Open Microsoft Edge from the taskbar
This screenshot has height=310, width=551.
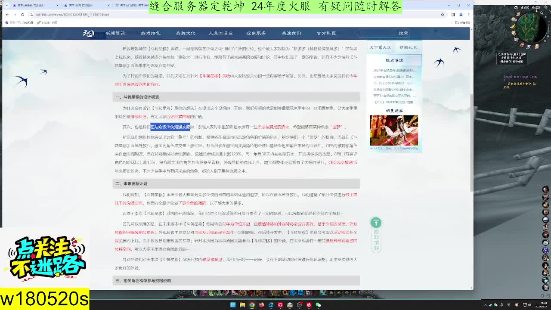tap(271, 305)
